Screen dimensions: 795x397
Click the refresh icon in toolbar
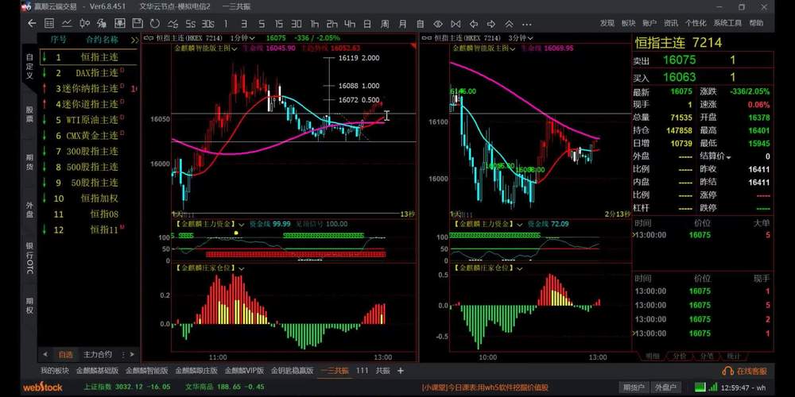pos(153,23)
